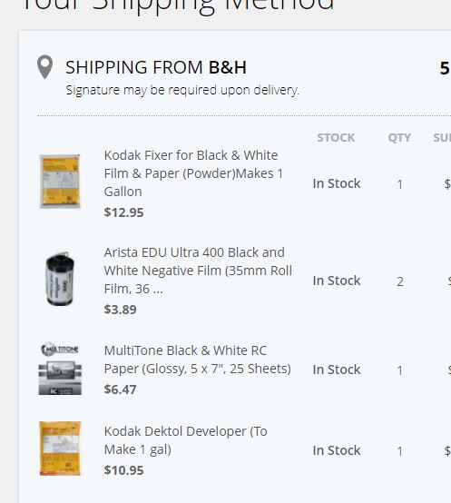Click the $3.89 price of Arista film
451x503 pixels.
pyautogui.click(x=120, y=310)
